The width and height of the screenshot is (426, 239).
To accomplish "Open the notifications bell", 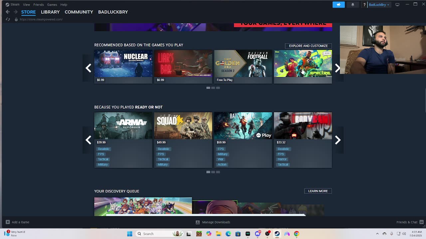I will 353,5.
